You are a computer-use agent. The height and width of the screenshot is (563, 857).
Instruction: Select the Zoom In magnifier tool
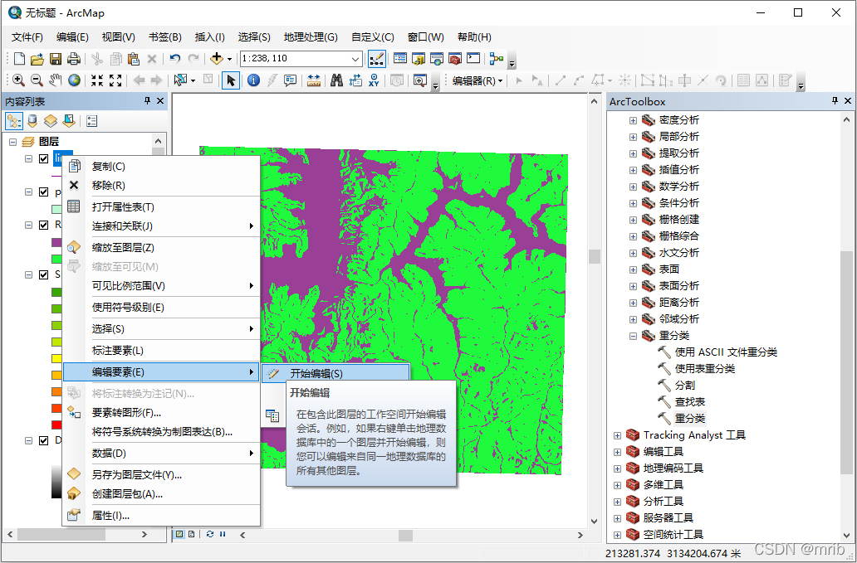18,80
